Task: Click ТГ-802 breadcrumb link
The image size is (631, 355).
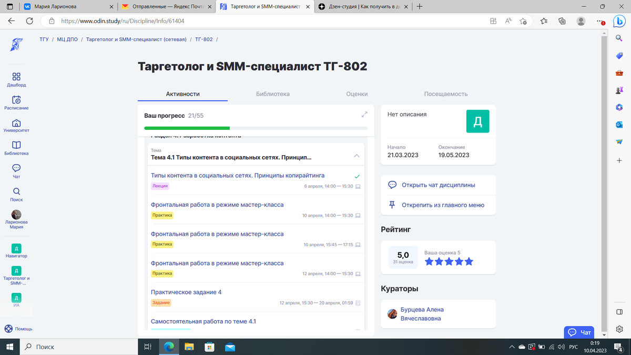Action: point(203,39)
